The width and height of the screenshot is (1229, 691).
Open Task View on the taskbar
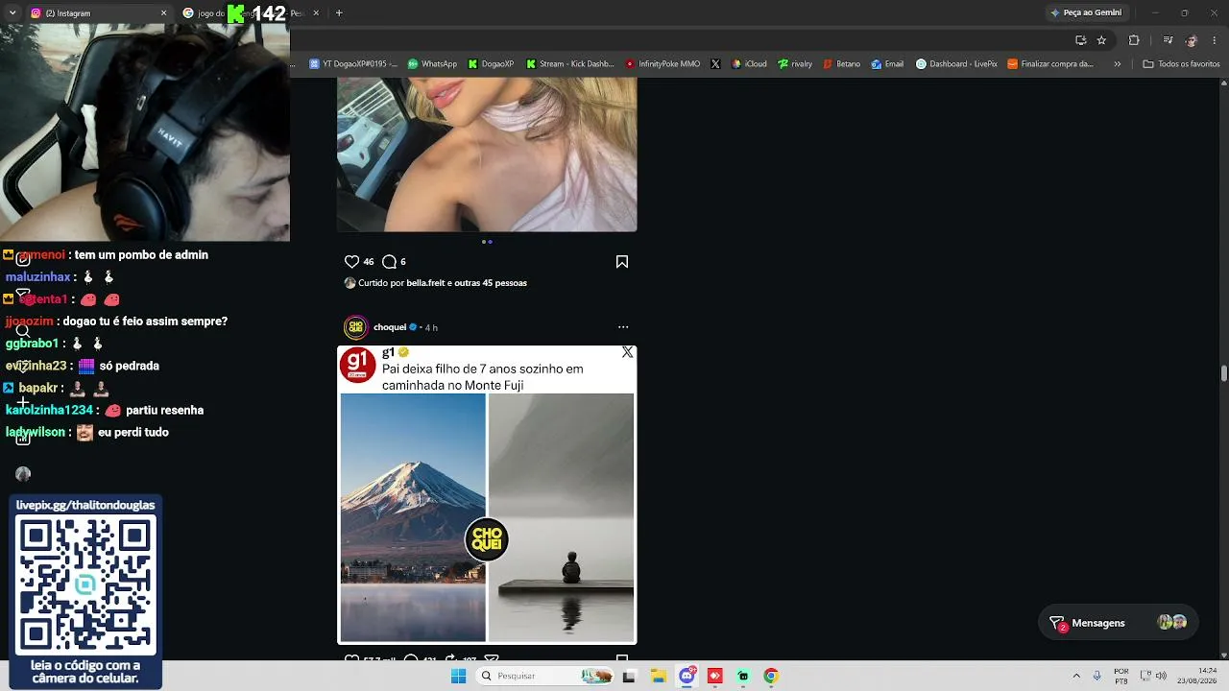pos(629,676)
